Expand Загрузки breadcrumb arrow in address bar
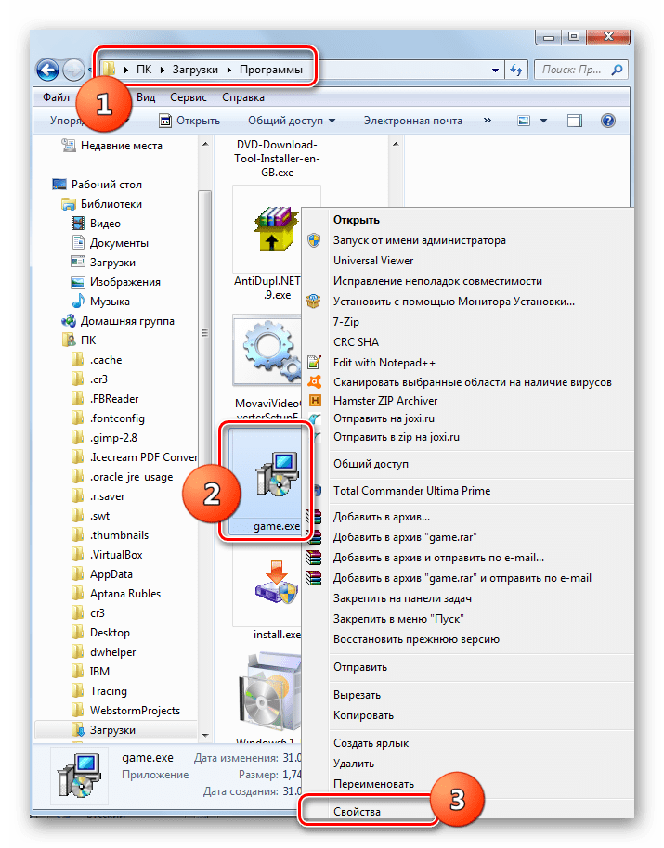This screenshot has width=664, height=848. pyautogui.click(x=228, y=70)
